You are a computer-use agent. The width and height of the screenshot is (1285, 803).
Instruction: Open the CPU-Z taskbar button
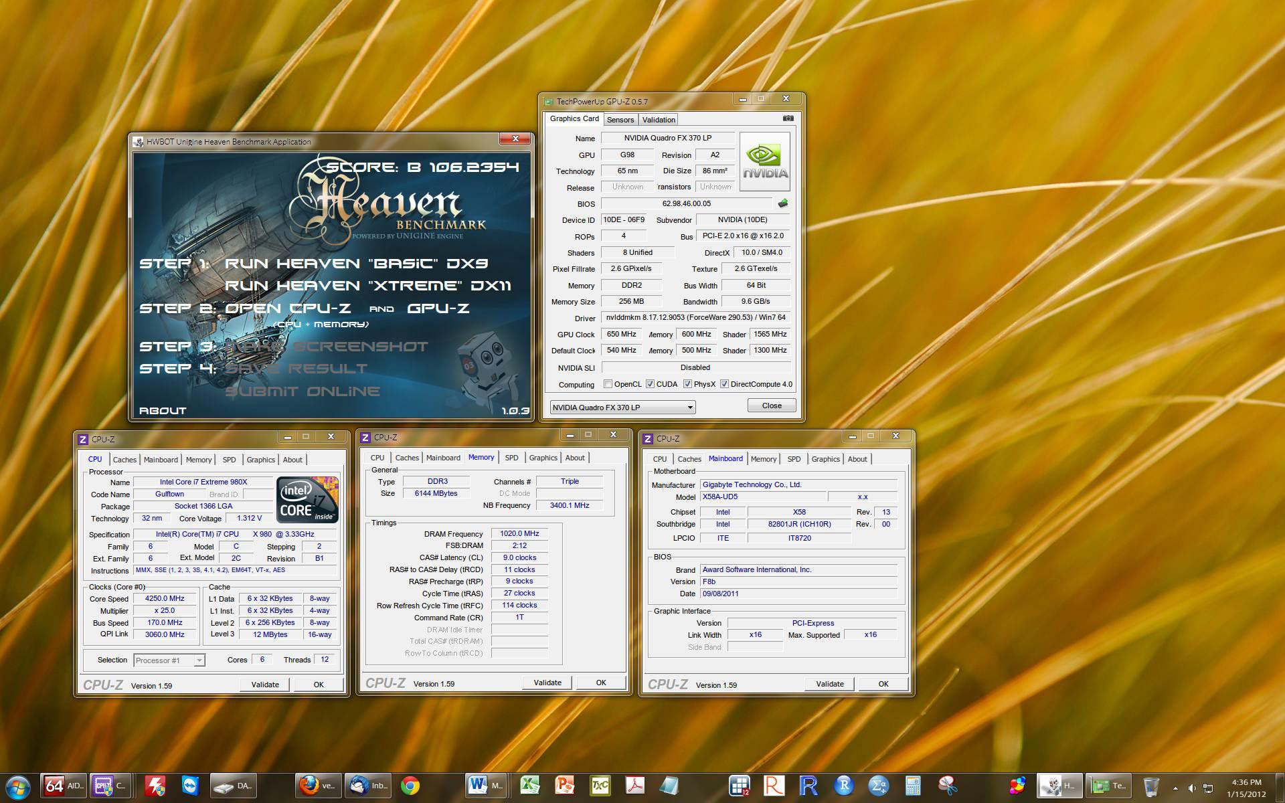pyautogui.click(x=110, y=786)
